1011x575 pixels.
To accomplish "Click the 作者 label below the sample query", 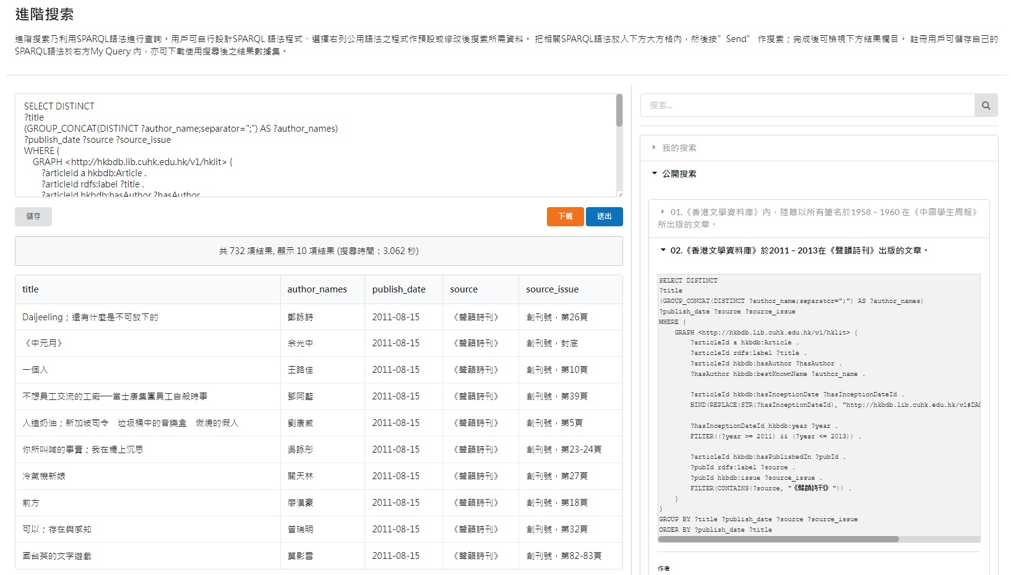I will tap(664, 568).
